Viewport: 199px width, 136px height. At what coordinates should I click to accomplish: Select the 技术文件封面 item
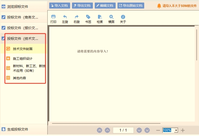click(x=24, y=49)
